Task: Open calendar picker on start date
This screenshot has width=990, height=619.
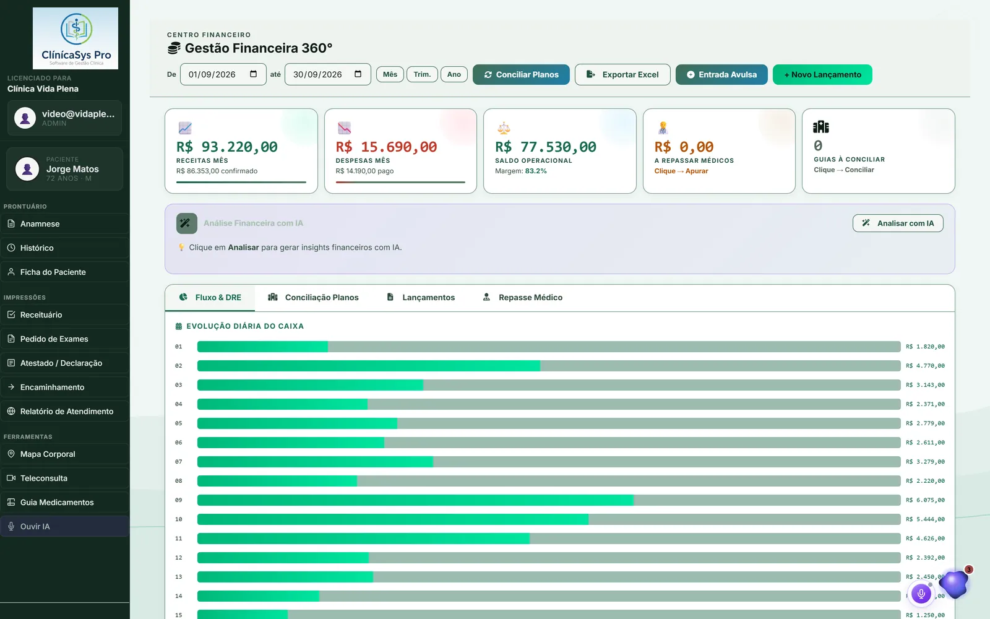Action: [x=253, y=74]
